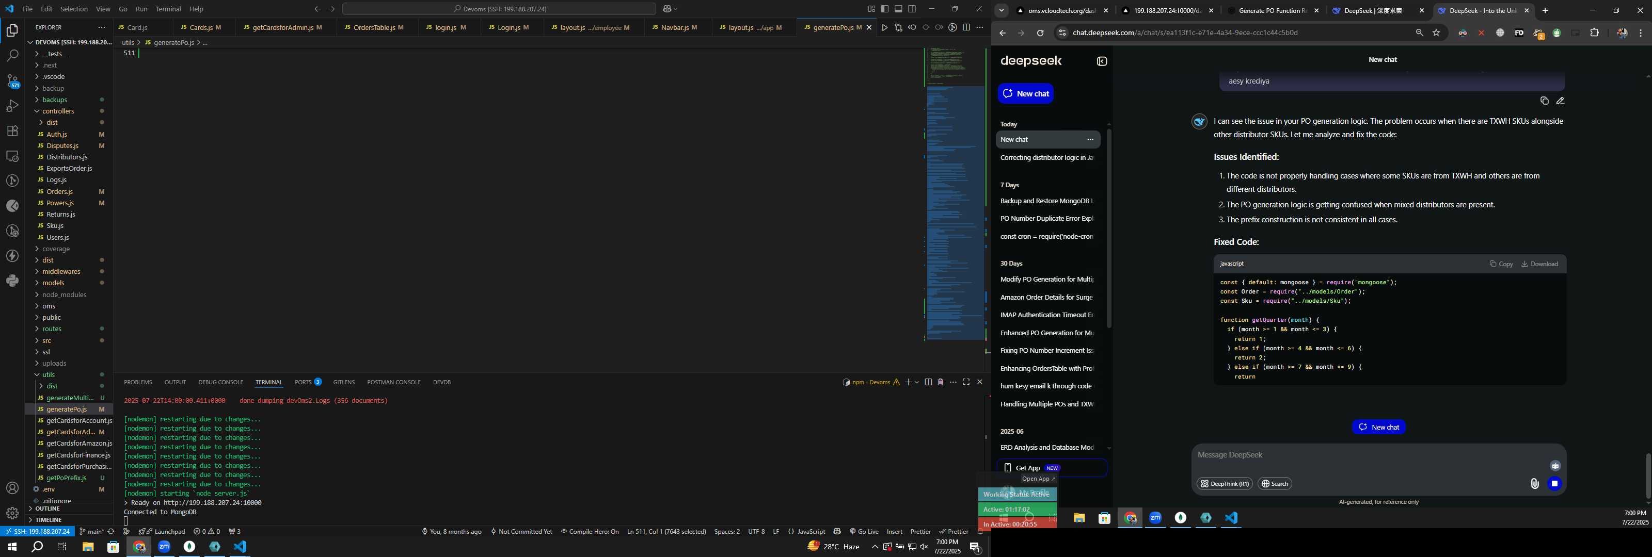Open editor More Actions ellipsis

(x=979, y=27)
